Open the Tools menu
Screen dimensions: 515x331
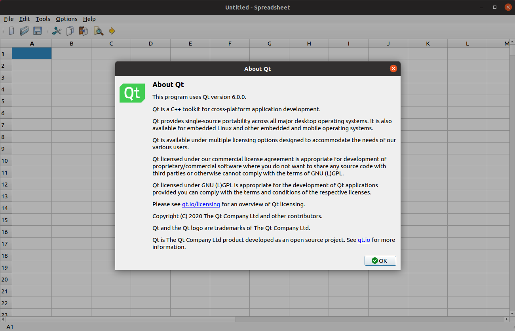43,19
